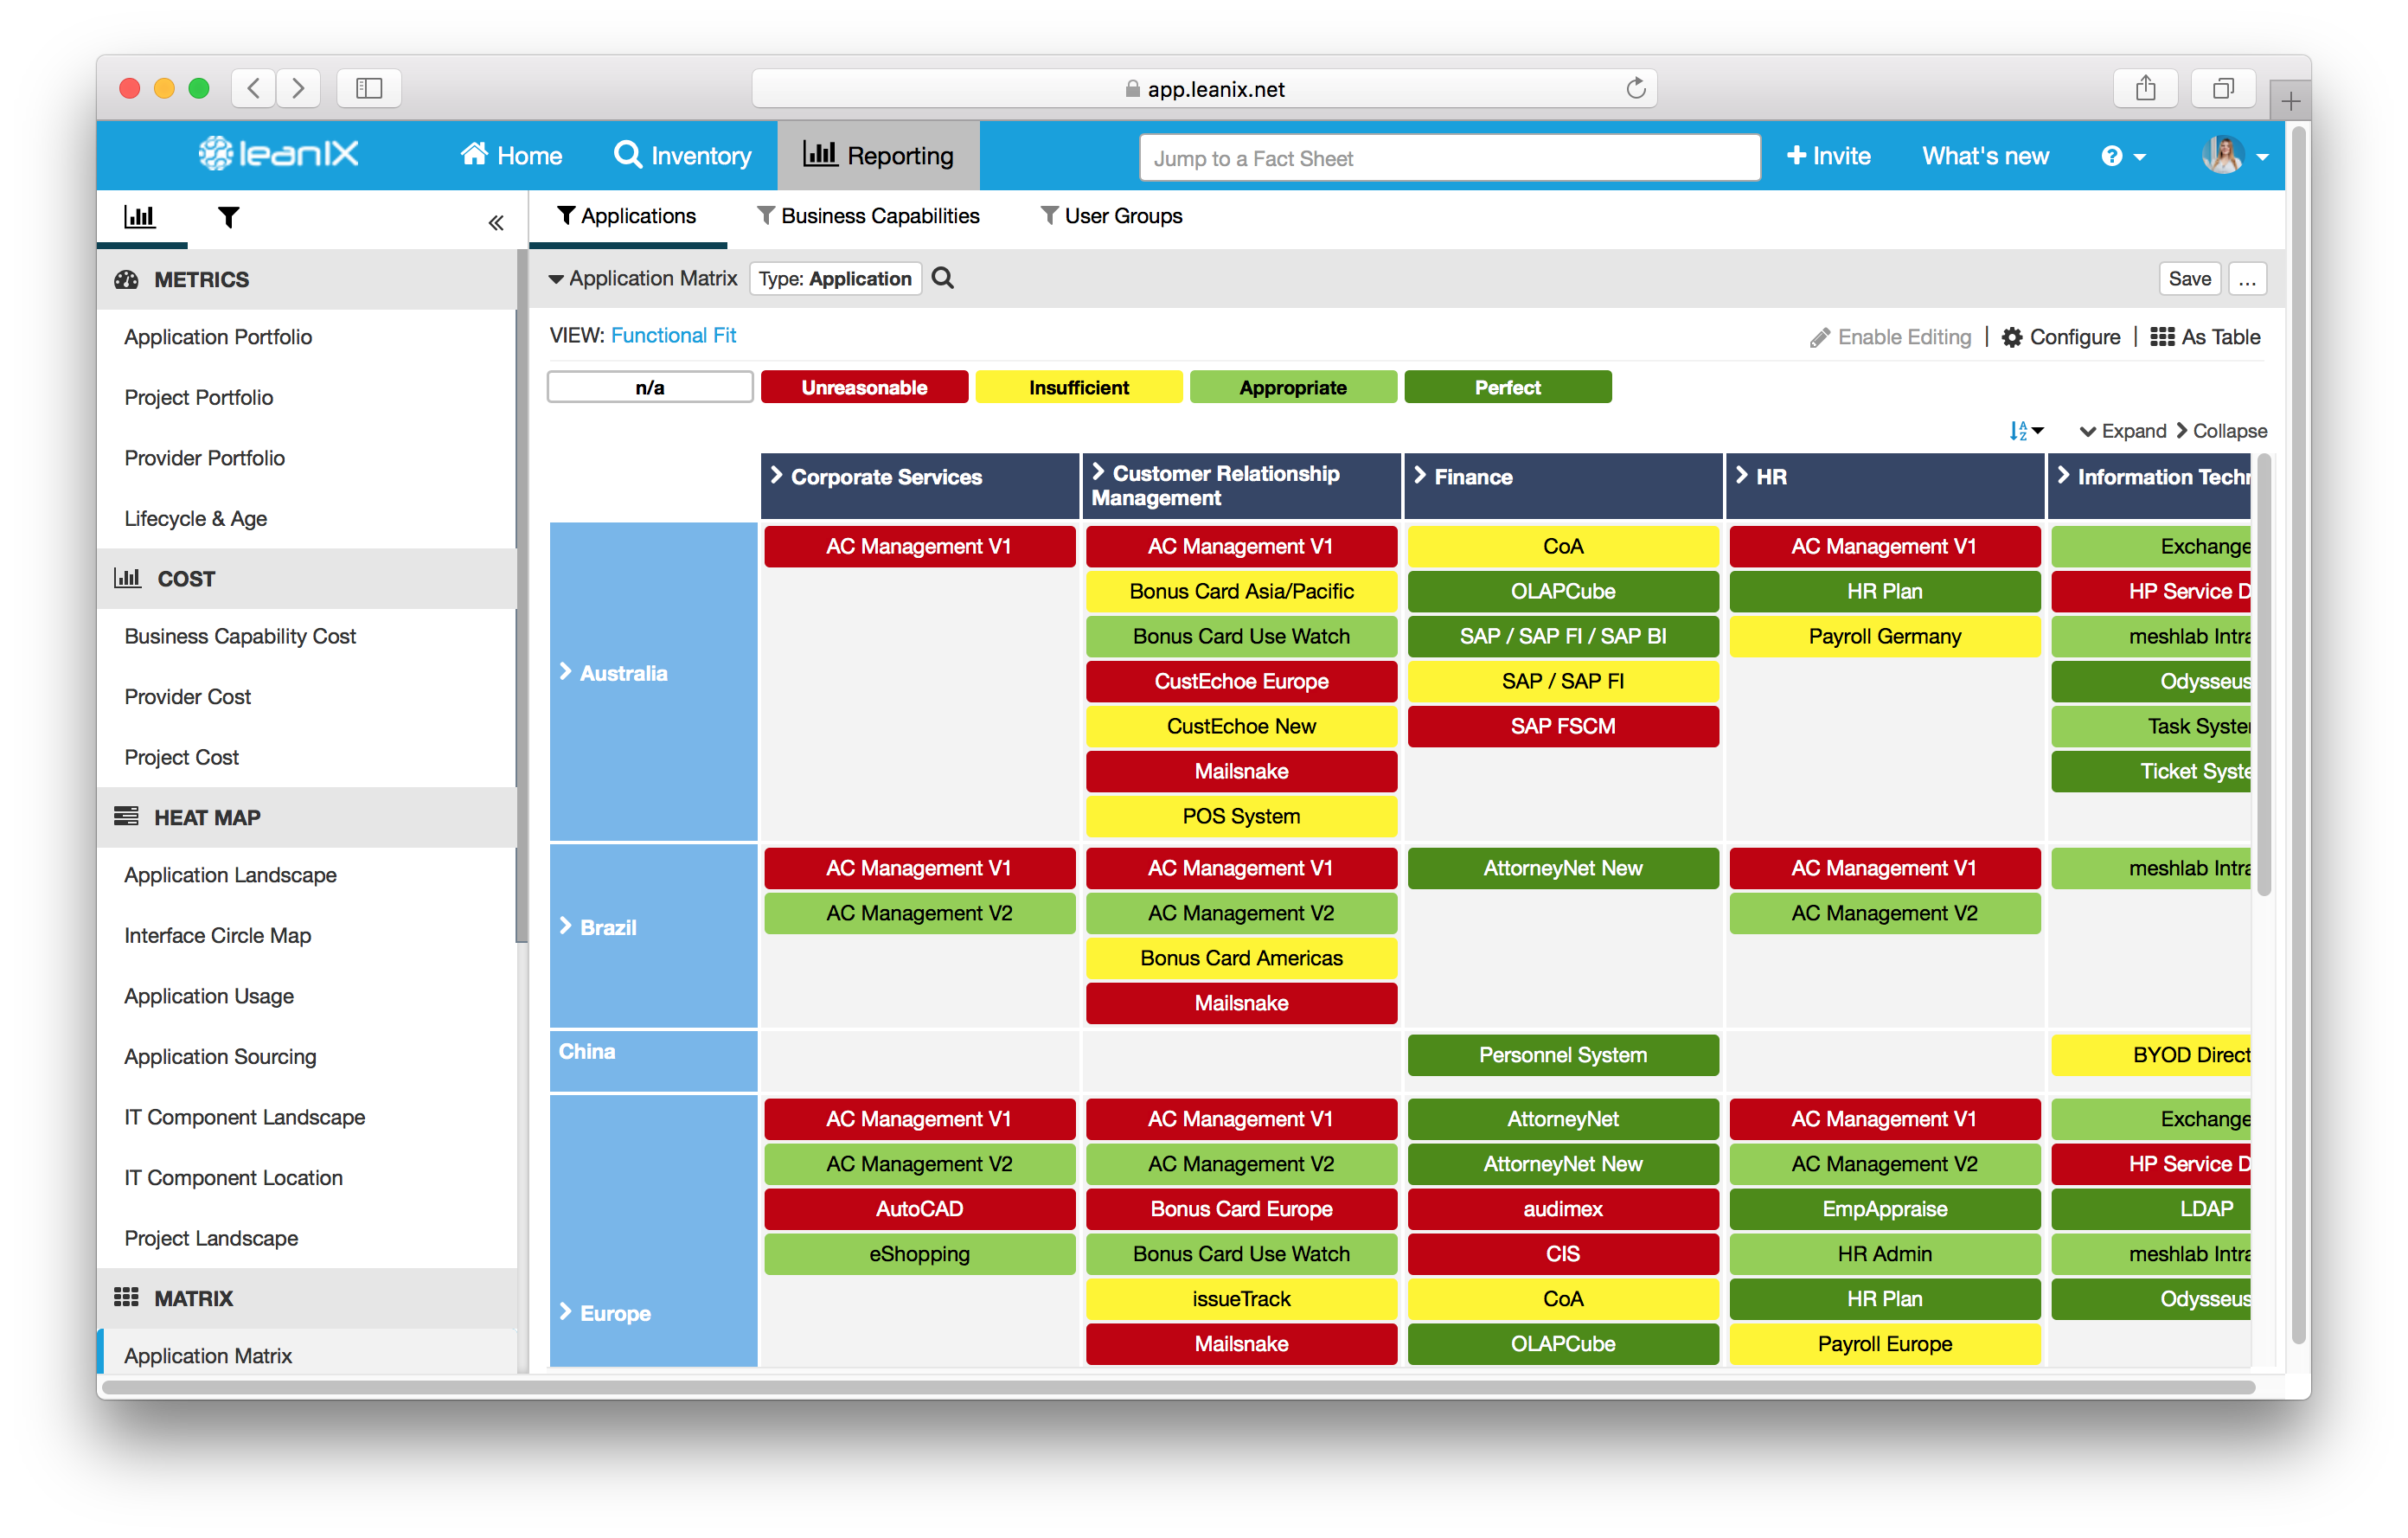Click the Type: Application filter tag
Image resolution: width=2408 pixels, height=1538 pixels.
pos(835,279)
